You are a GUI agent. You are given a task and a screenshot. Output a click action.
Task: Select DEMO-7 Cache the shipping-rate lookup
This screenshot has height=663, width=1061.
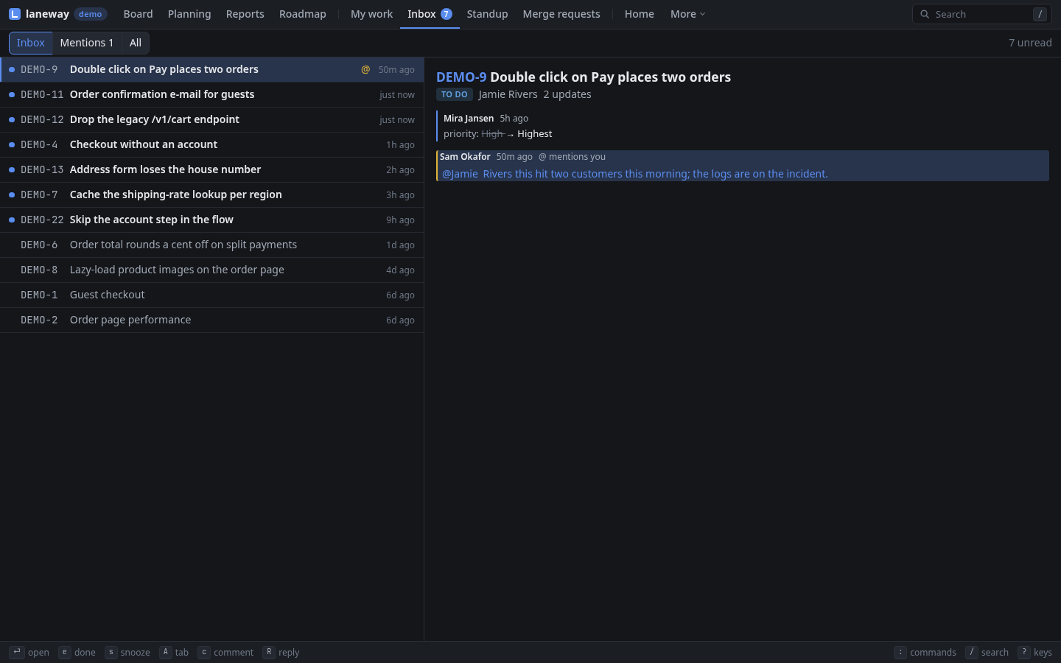pos(212,194)
